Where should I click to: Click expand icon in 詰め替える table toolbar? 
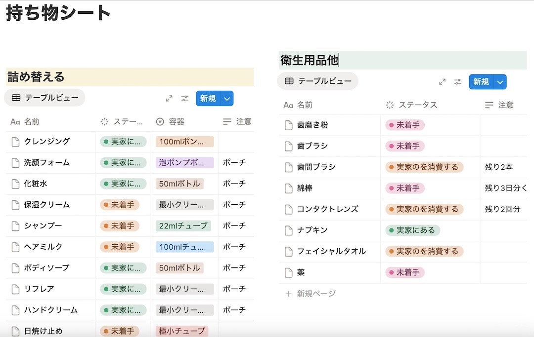tap(169, 99)
